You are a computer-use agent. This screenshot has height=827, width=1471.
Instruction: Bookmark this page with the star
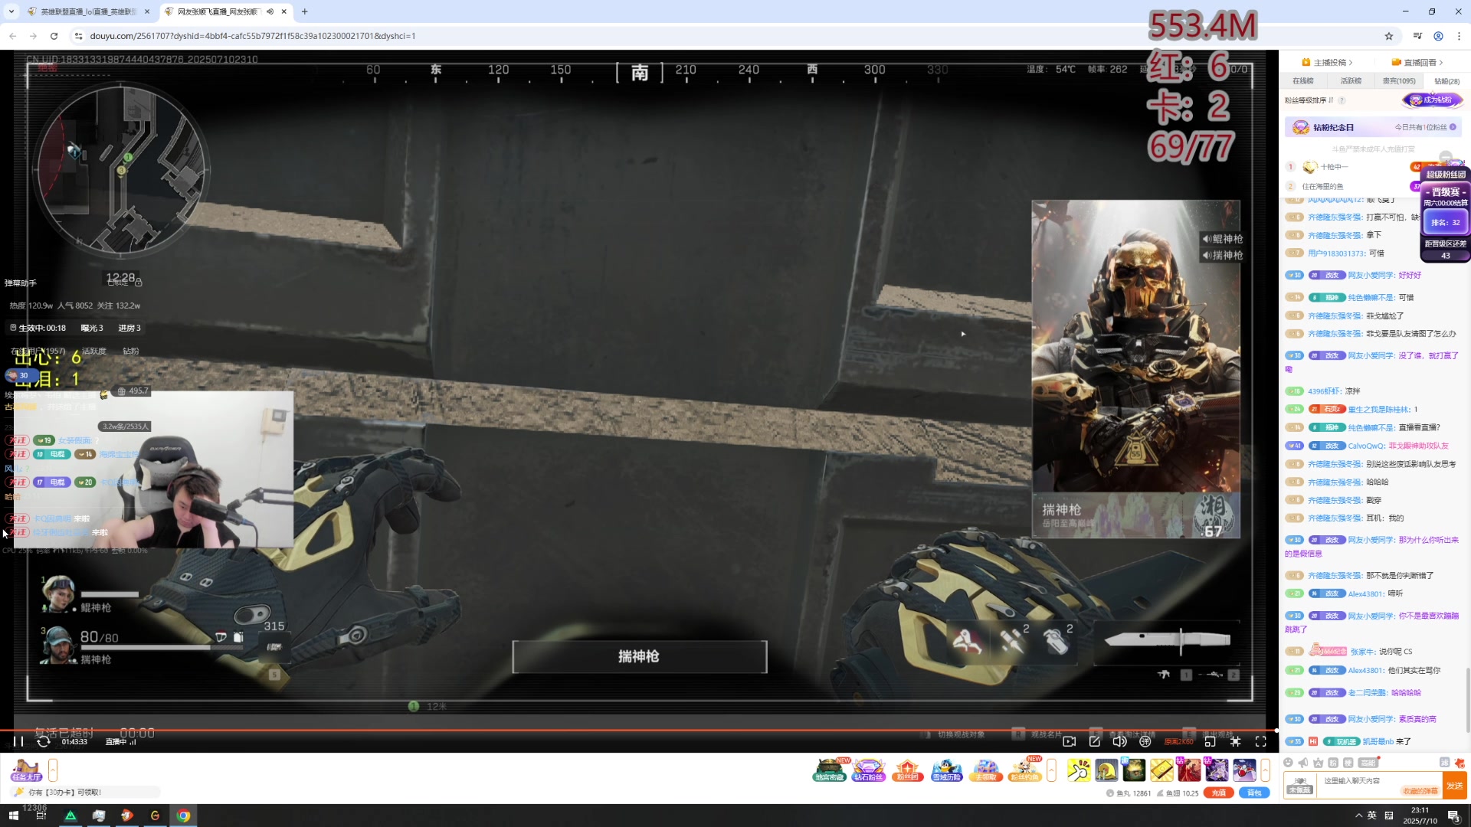(1388, 36)
